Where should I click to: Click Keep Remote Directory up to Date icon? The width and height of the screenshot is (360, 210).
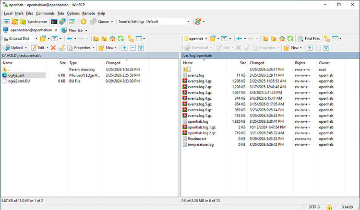point(73,21)
